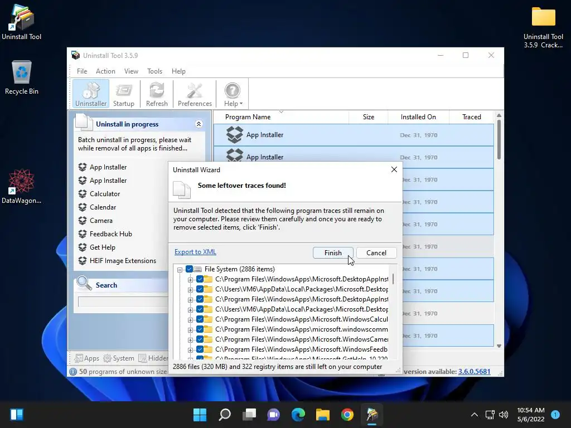Image resolution: width=571 pixels, height=428 pixels.
Task: Open the View menu
Action: coord(131,71)
